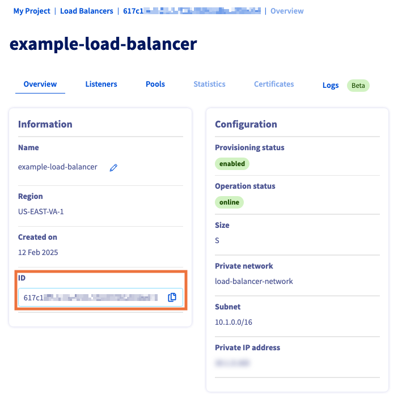
Task: Select the subnet value 10.1.0.0/16
Action: tap(234, 322)
